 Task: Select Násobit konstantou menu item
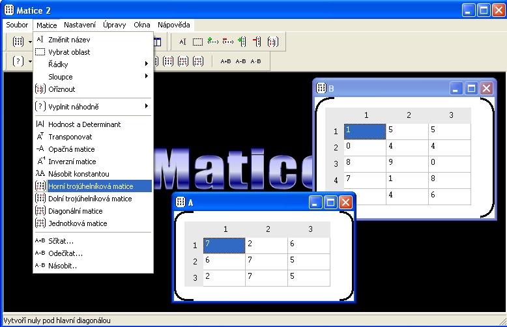click(x=93, y=174)
